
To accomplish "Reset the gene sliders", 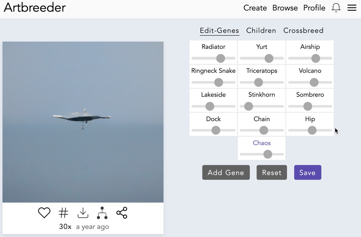I will tap(272, 172).
